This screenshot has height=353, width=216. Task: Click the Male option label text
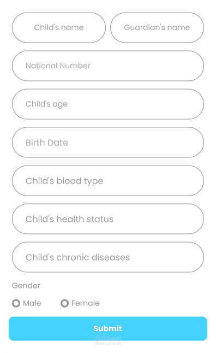click(32, 303)
